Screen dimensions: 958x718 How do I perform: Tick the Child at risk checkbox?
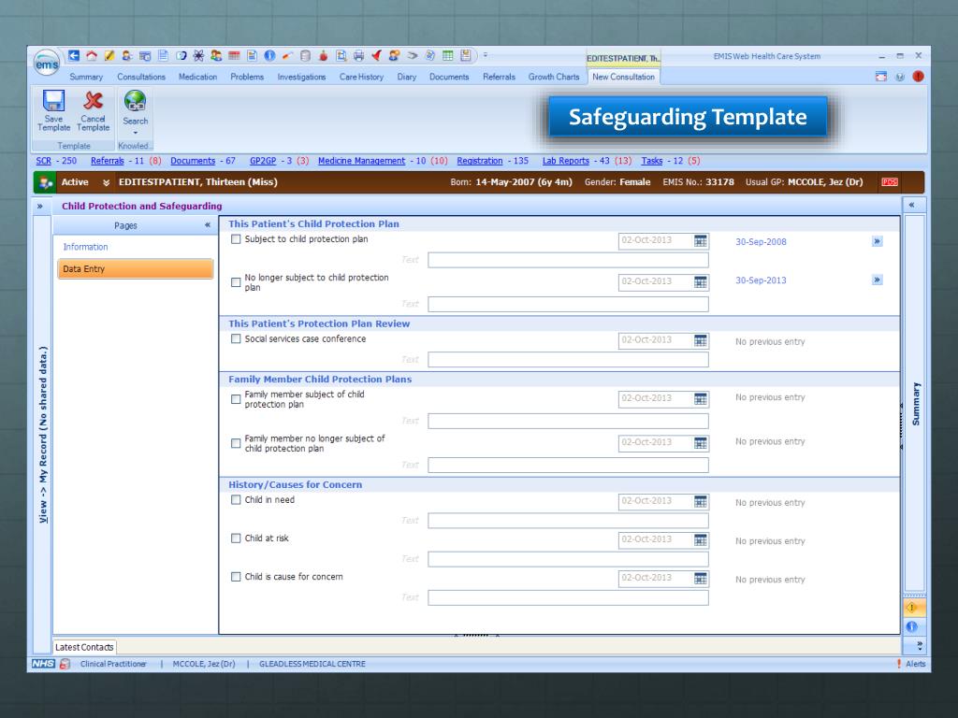[236, 538]
